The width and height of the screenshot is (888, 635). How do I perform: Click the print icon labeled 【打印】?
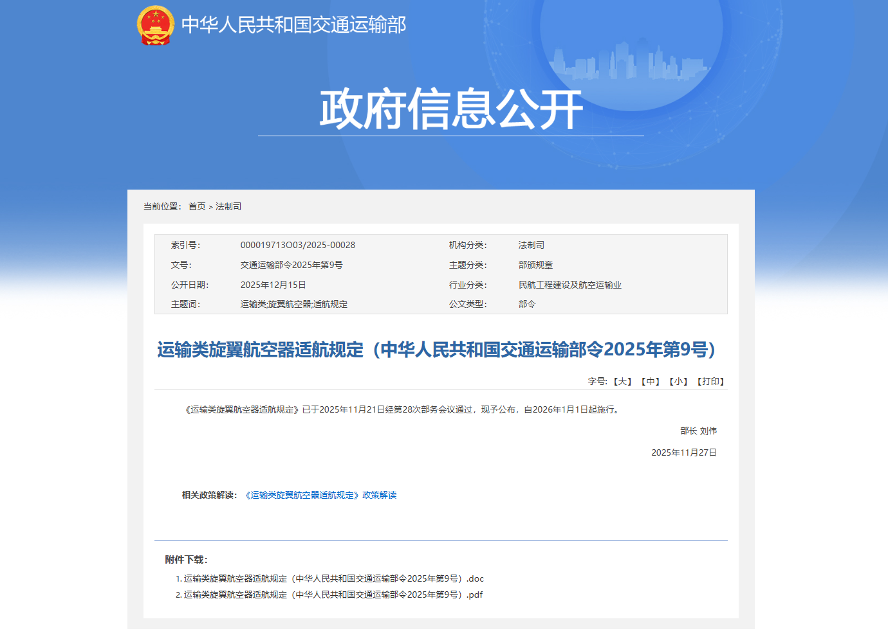click(x=709, y=381)
